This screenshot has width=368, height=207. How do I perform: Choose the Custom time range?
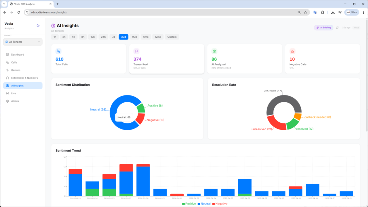coord(172,37)
